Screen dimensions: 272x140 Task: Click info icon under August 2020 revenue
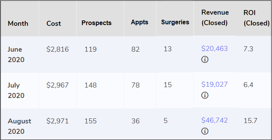pos(205,131)
